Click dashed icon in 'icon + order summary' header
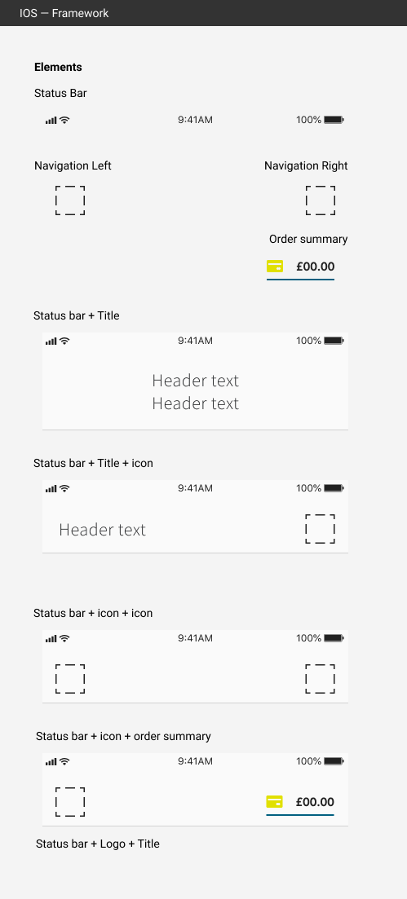407x899 pixels. tap(70, 801)
